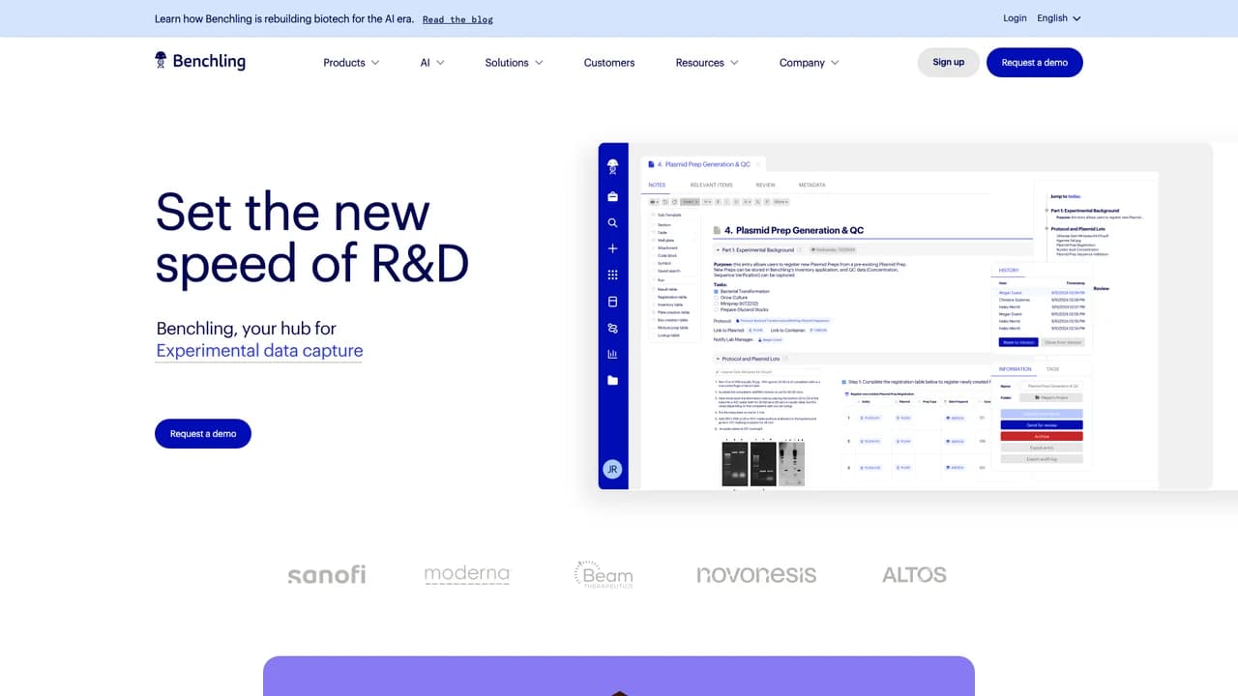Click the Sign up button

[x=948, y=63]
